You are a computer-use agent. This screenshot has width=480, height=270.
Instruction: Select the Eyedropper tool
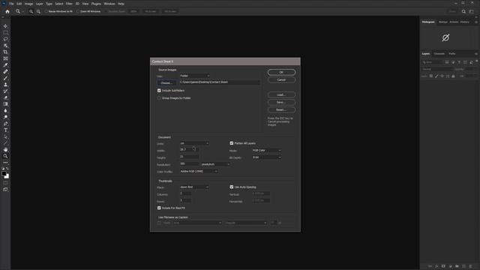tap(5, 65)
